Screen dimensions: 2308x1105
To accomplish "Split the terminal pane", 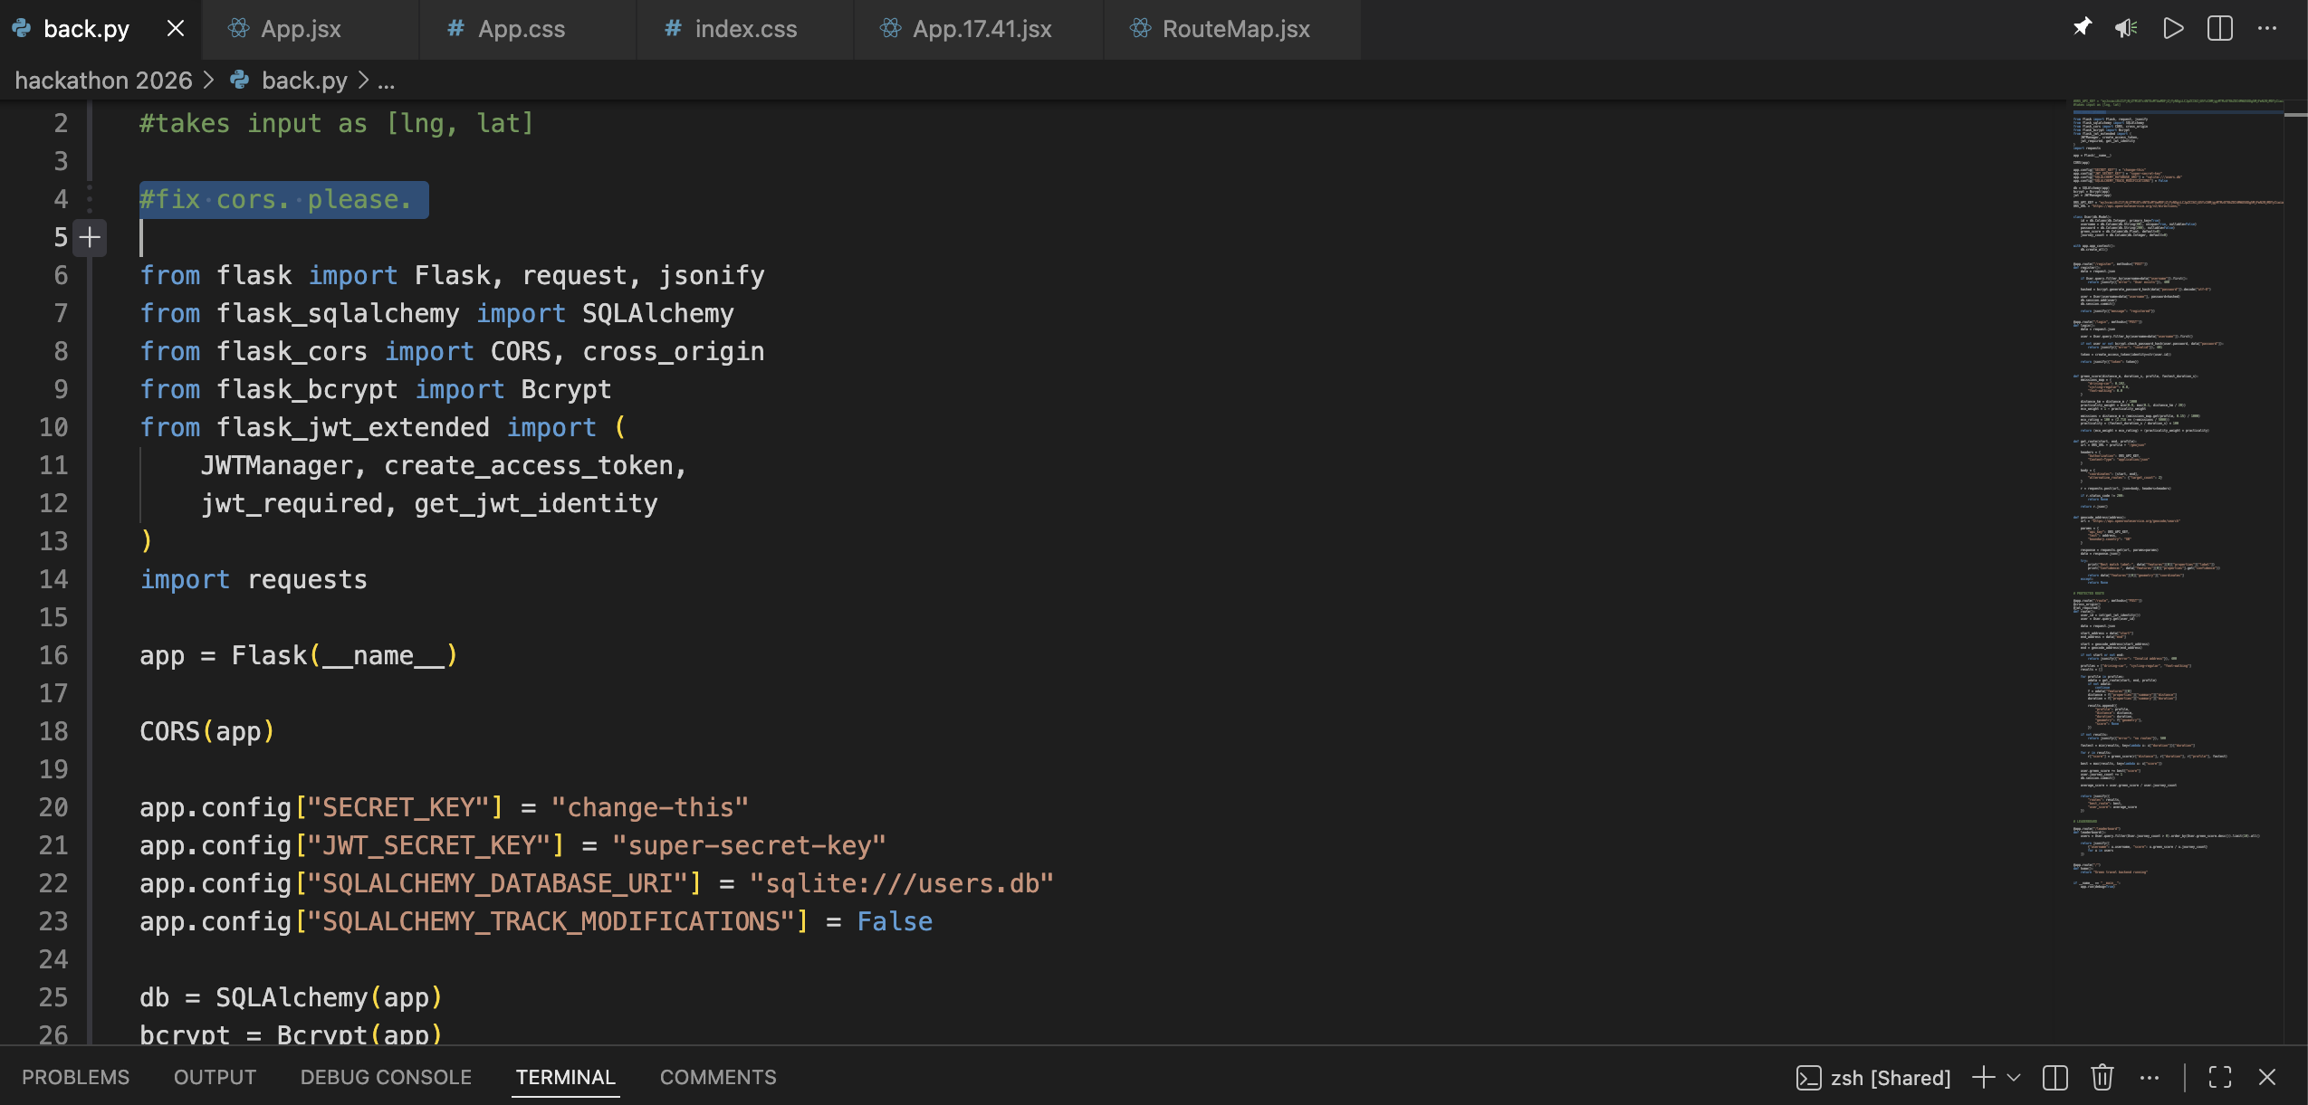I will click(x=2055, y=1077).
